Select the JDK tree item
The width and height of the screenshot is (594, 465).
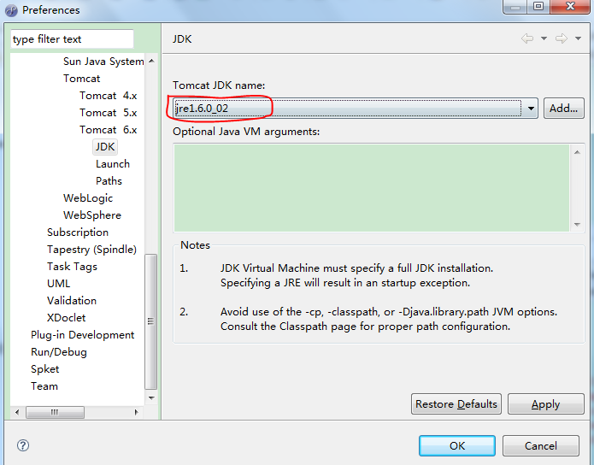tap(105, 147)
